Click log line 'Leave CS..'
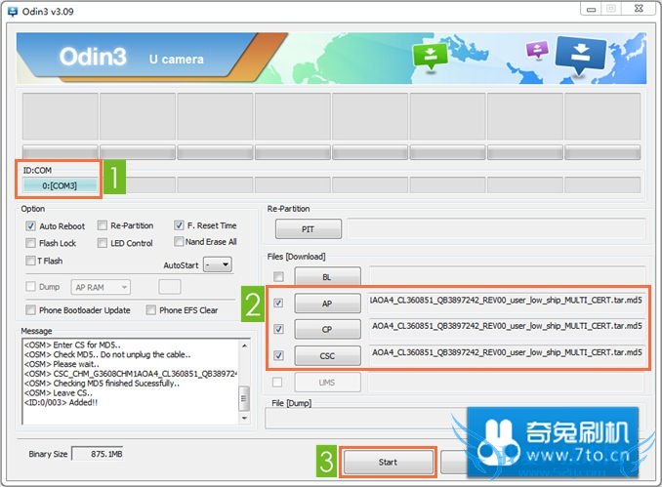Viewport: 662px width, 487px height. pyautogui.click(x=59, y=392)
